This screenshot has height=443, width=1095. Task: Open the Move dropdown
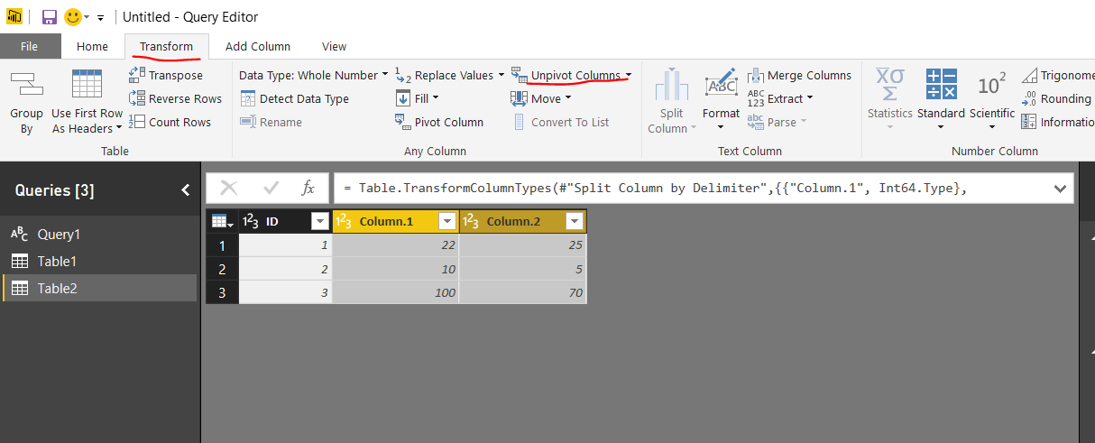tap(540, 98)
